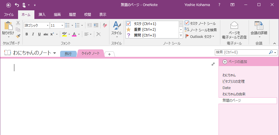
Task: Clear all formatting eraser icon
Action: 105,25
